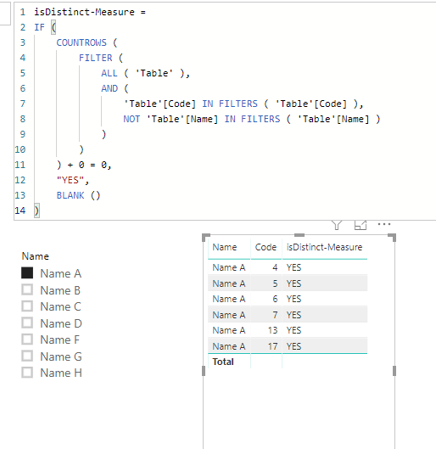Check the Name G slicer checkbox
Screen dimensions: 436x449
coord(27,356)
